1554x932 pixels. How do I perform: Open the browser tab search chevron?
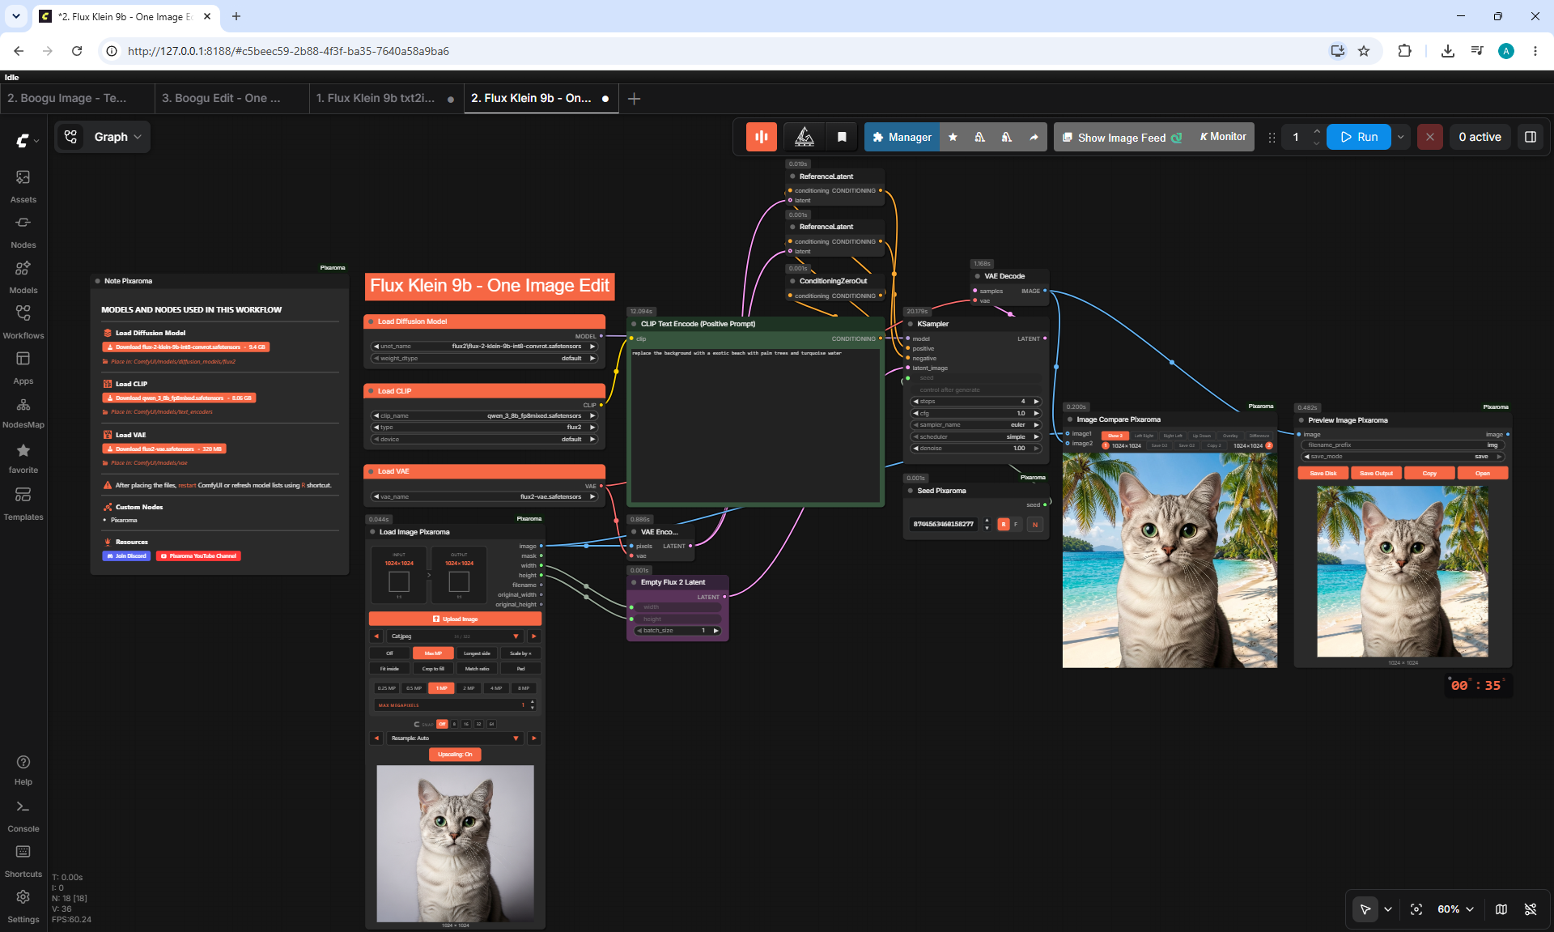click(x=16, y=16)
